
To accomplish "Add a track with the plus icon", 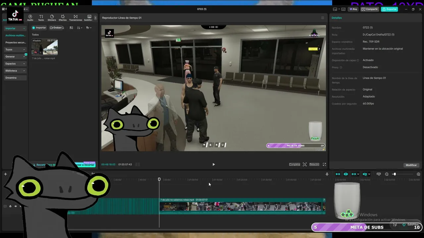I will point(5,174).
